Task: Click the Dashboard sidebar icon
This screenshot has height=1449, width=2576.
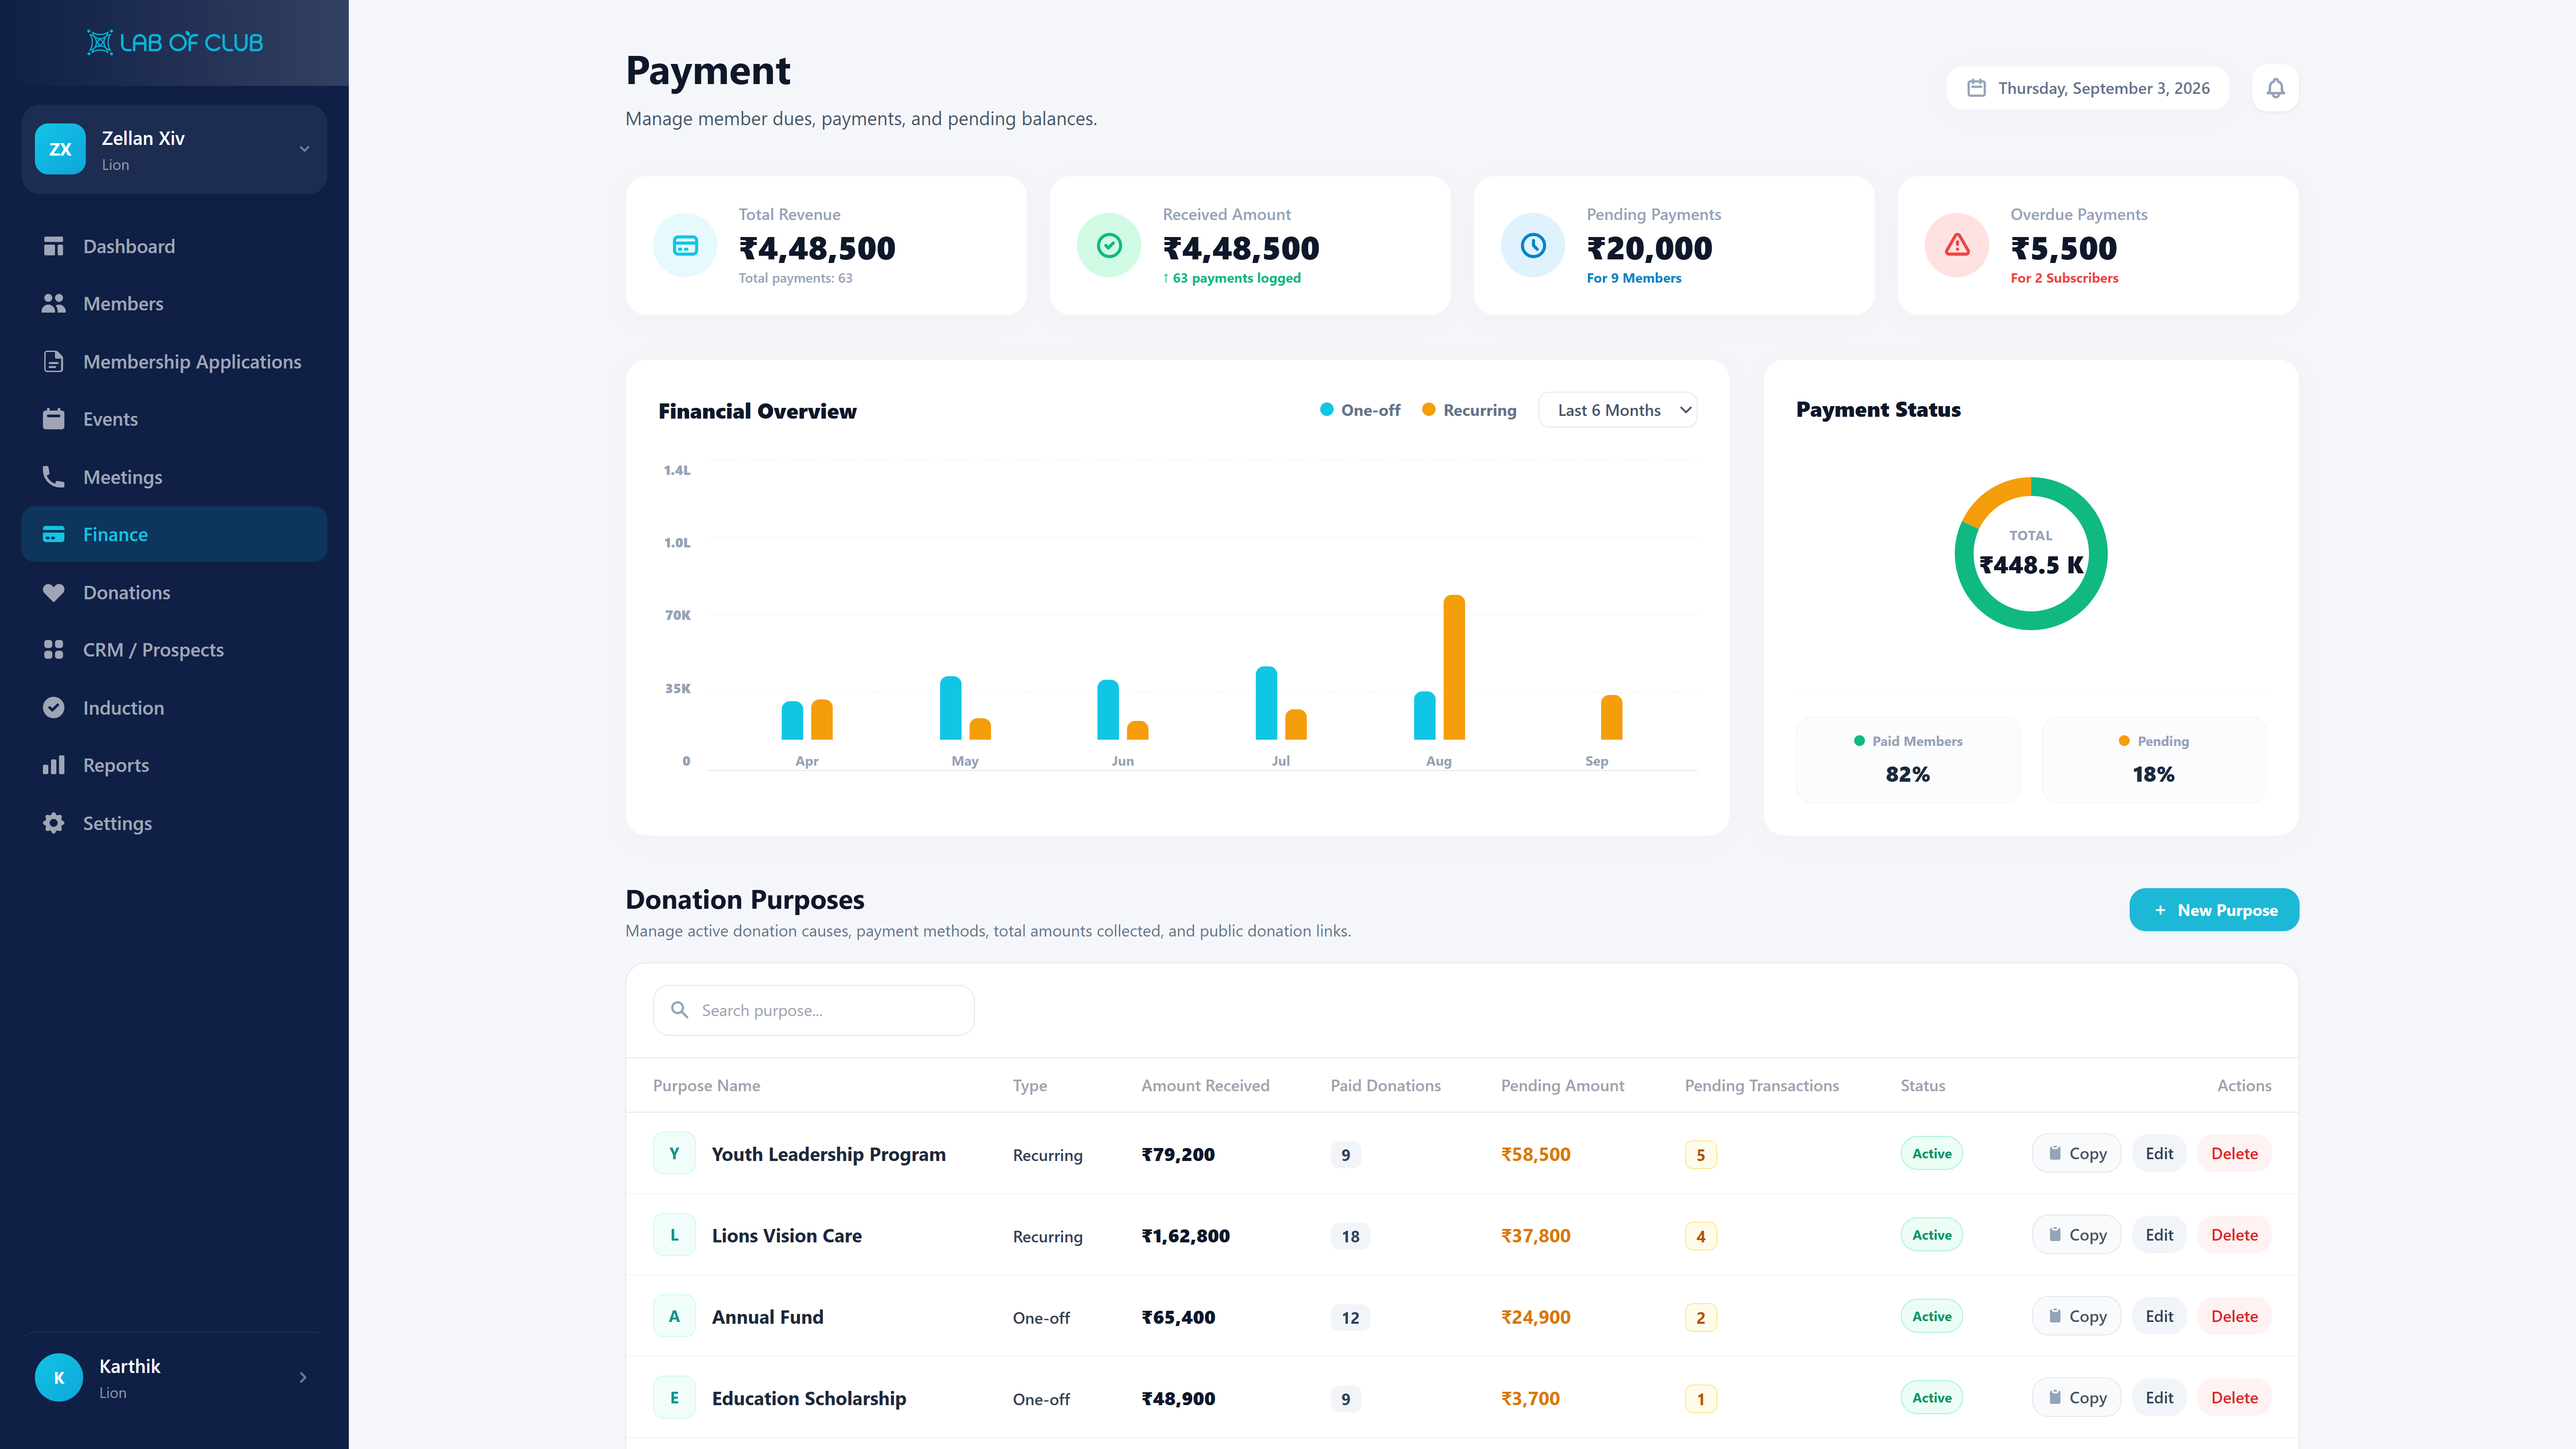Action: tap(54, 246)
